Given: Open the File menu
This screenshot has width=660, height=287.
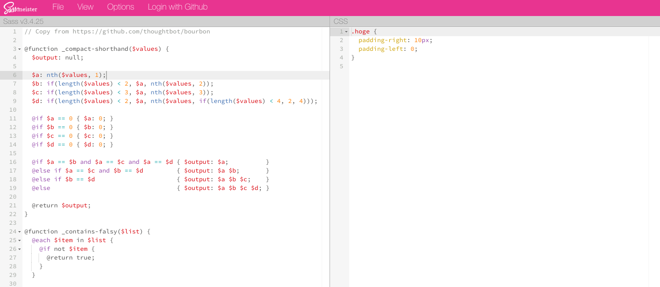Looking at the screenshot, I should coord(58,7).
